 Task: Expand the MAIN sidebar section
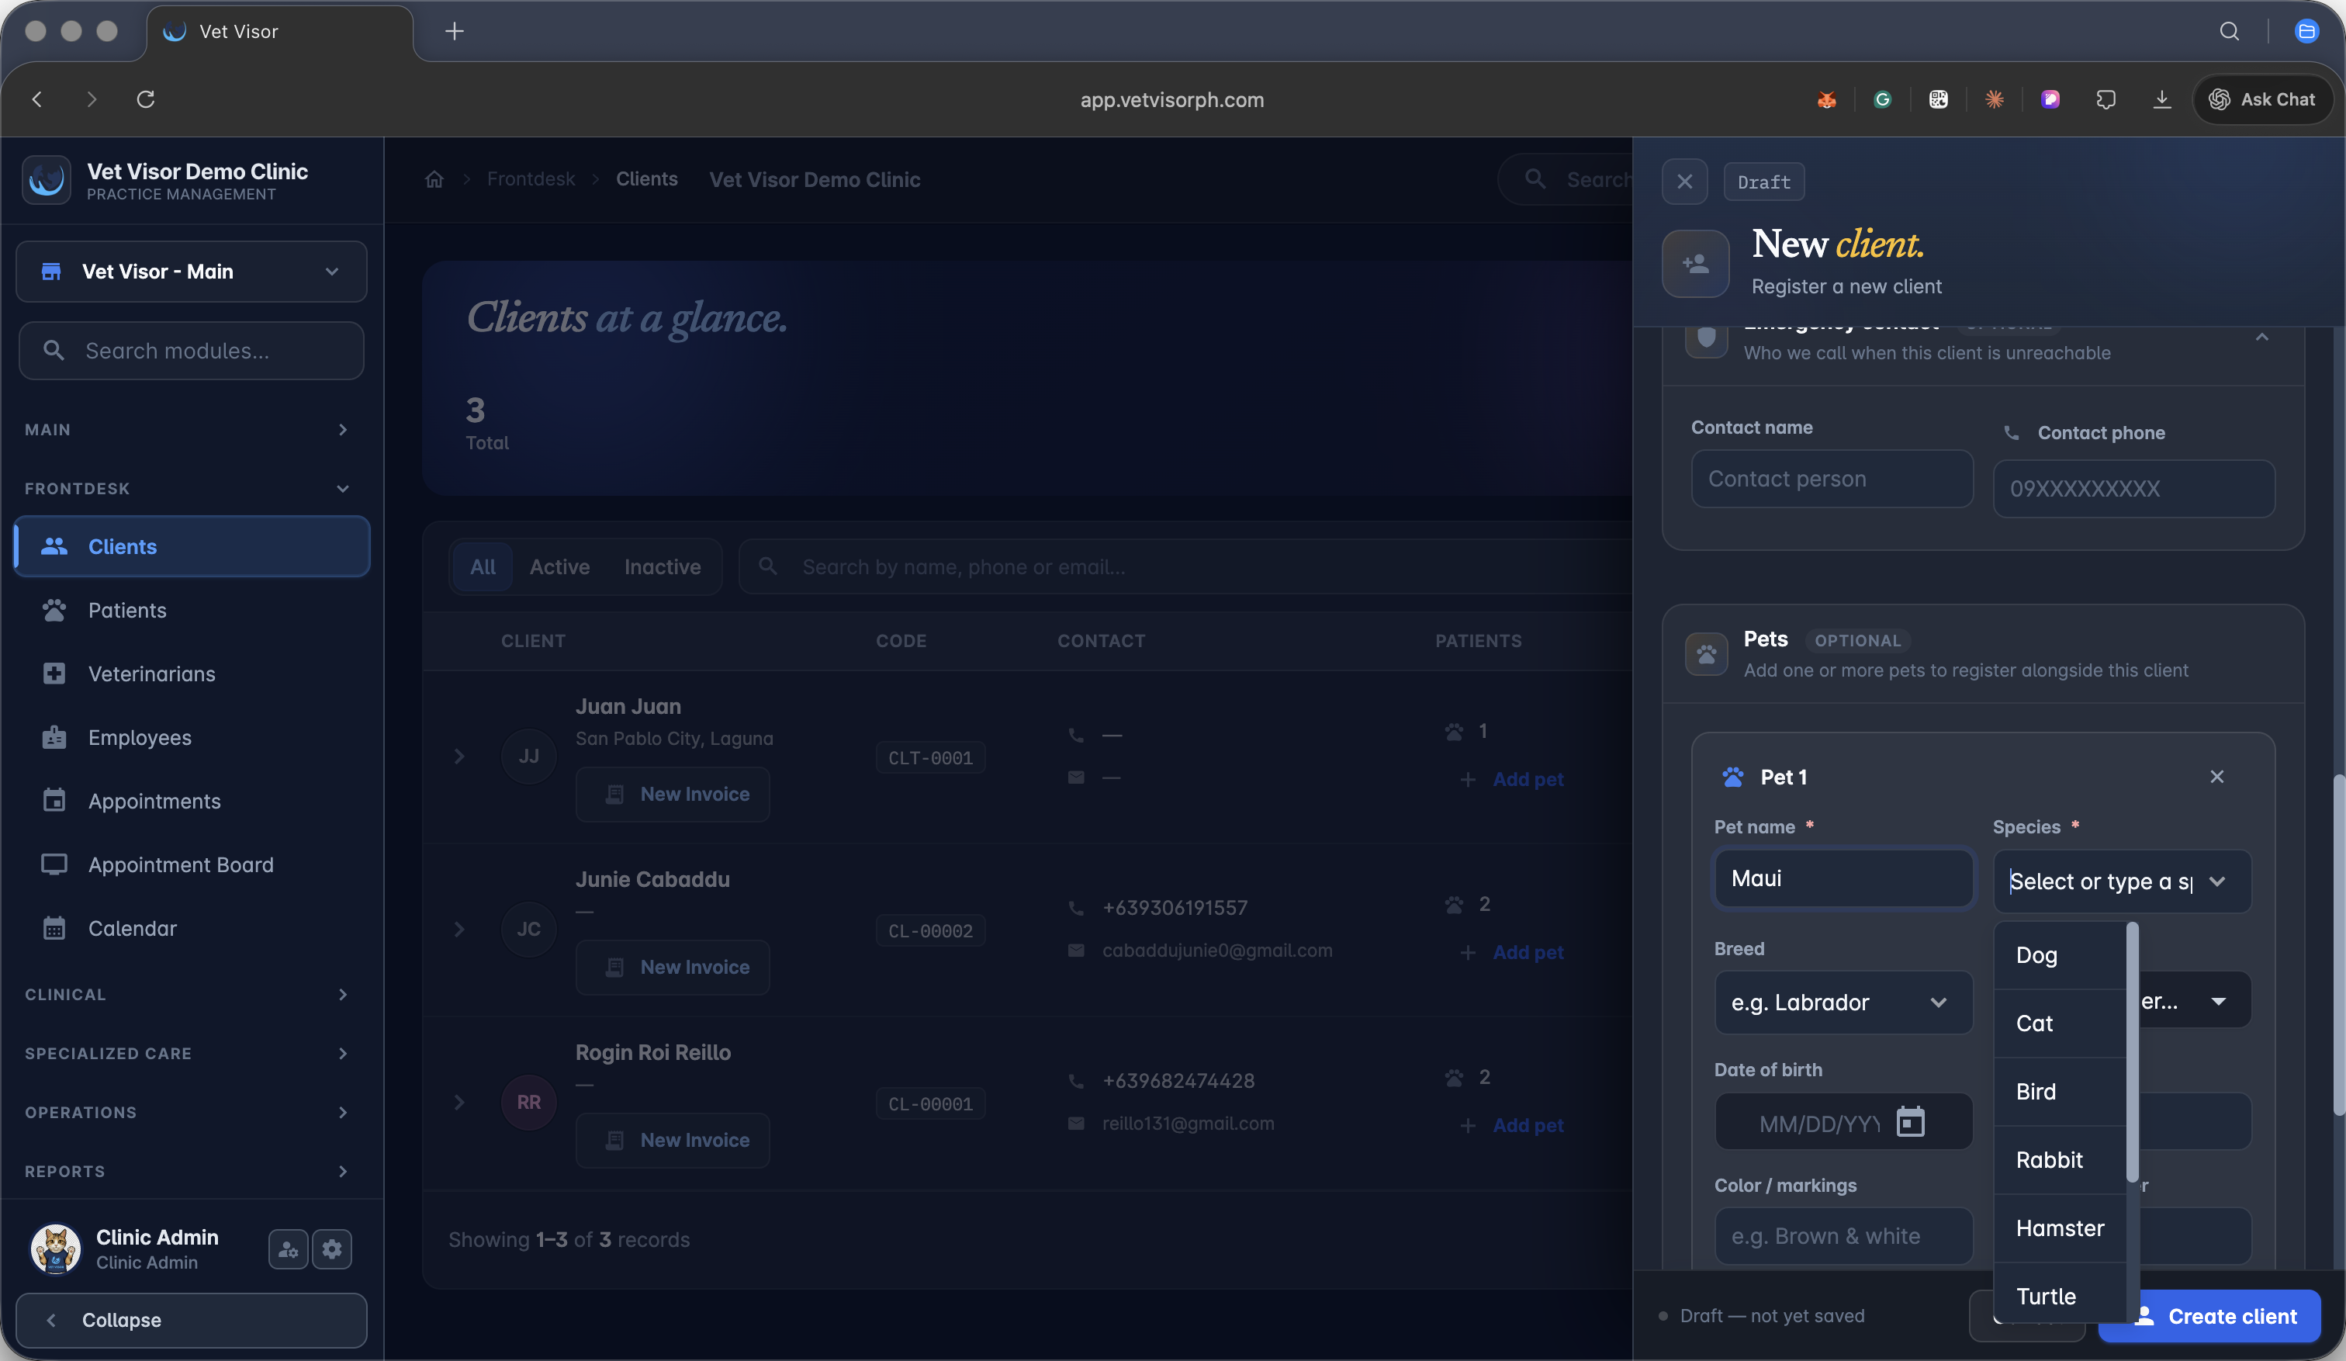point(188,430)
